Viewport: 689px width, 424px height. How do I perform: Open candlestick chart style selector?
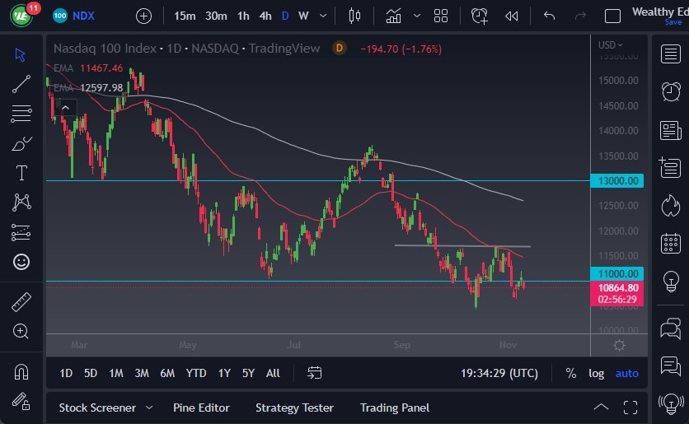tap(354, 16)
